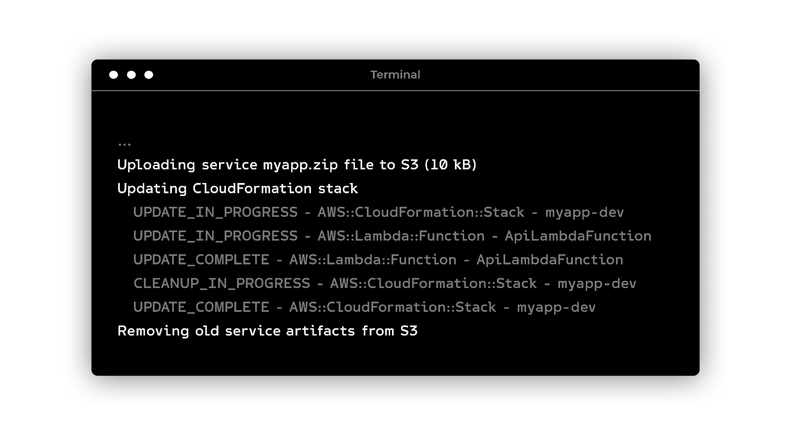Click myapp-dev on the CLEANUP_IN_PROGRESS line
This screenshot has width=791, height=435.
click(597, 283)
